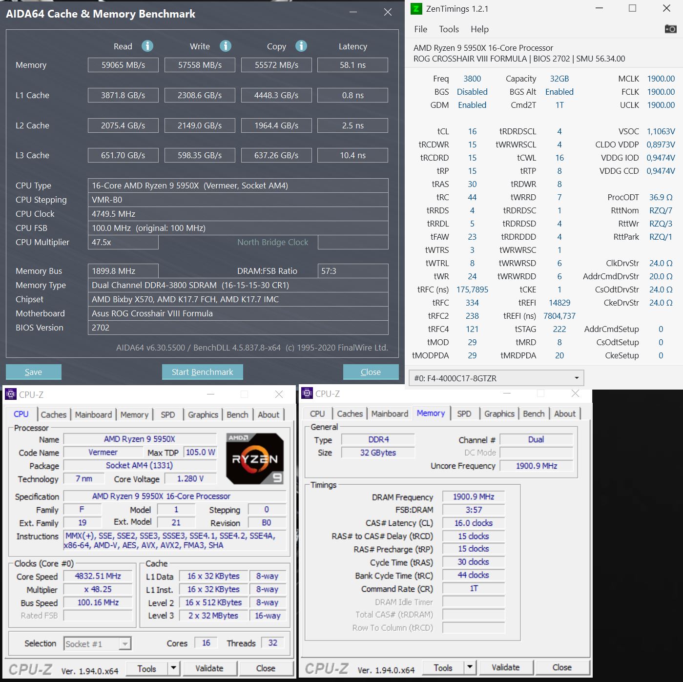Click Start Benchmark in AIDA64

click(x=202, y=372)
